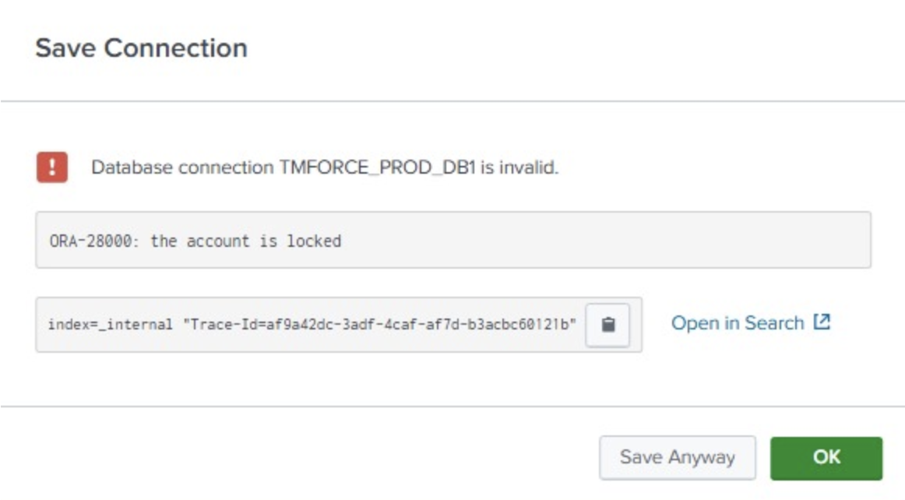Click the external-link icon beside Open in Search
The width and height of the screenshot is (905, 500).
click(822, 322)
